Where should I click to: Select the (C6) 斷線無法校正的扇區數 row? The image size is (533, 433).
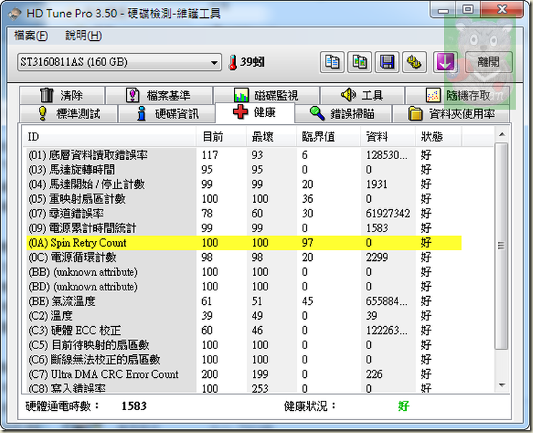(x=244, y=360)
